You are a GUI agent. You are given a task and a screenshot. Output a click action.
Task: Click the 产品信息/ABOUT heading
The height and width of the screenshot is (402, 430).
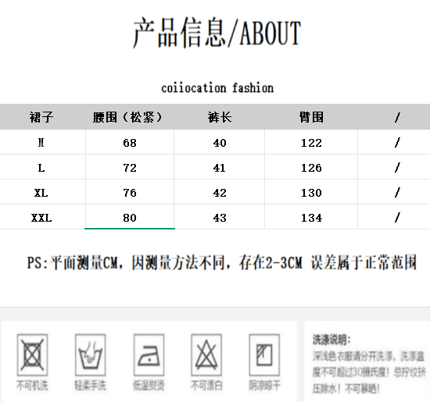[217, 33]
